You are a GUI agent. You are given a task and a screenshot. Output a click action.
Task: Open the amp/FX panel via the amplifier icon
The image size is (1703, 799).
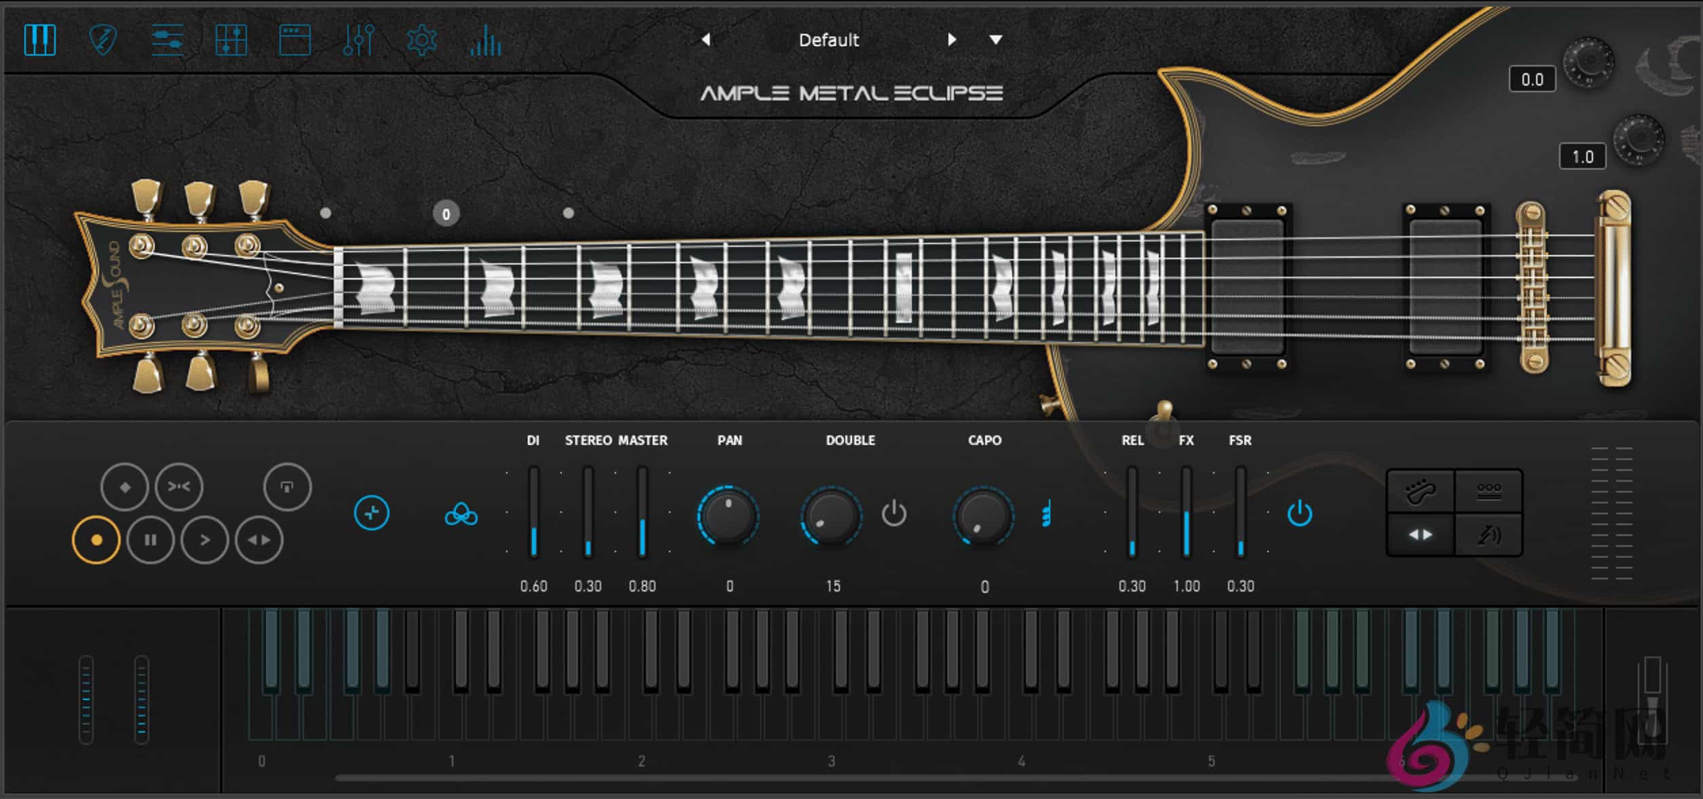click(294, 41)
